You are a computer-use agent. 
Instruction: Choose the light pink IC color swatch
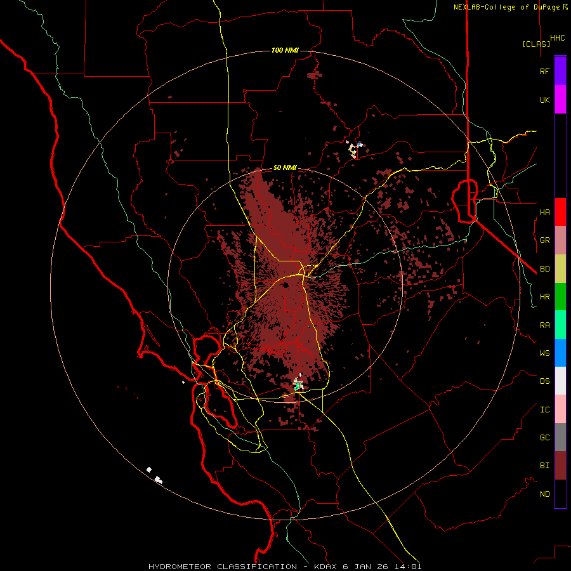(560, 409)
